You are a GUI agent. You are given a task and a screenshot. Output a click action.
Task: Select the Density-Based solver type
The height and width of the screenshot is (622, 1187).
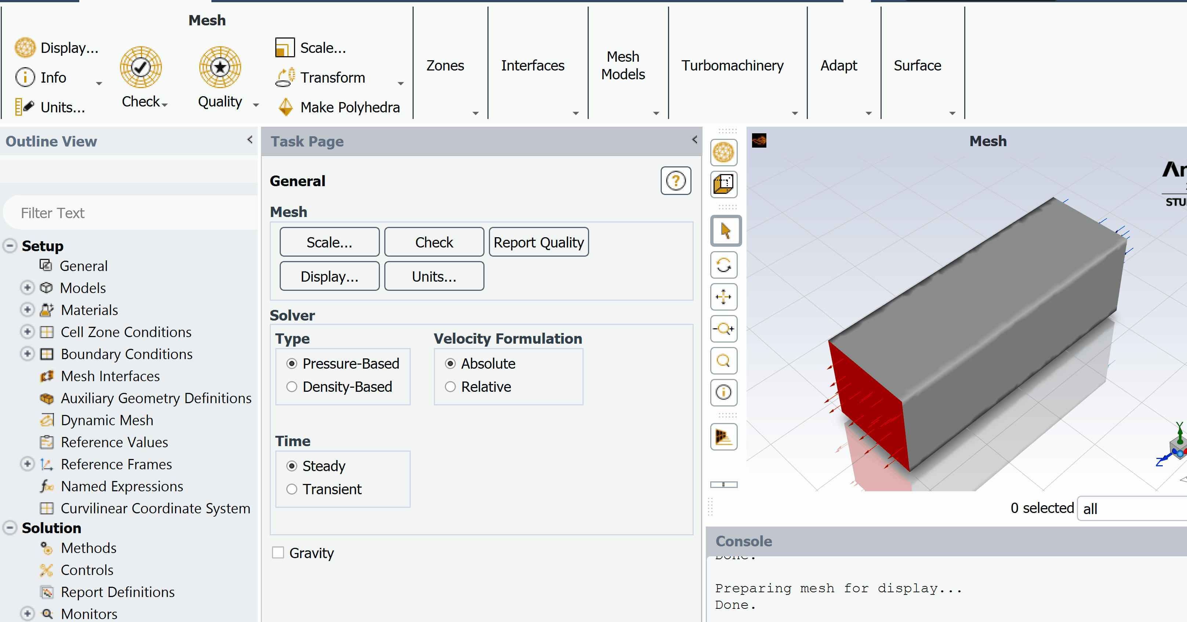[x=292, y=387]
